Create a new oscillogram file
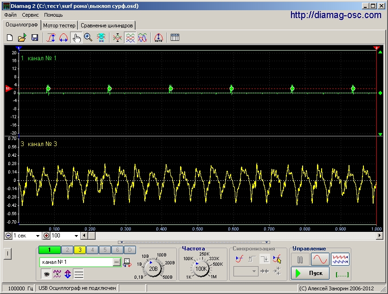This screenshot has height=294, width=388. pos(10,38)
